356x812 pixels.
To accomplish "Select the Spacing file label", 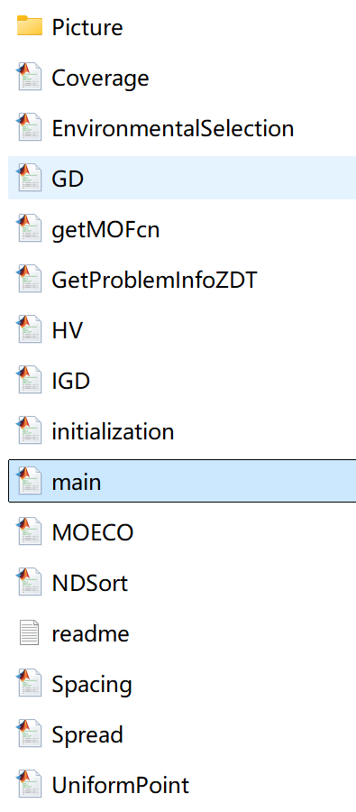I will coord(92,685).
